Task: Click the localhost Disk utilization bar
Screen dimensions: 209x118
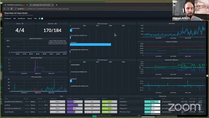Action: point(71,81)
